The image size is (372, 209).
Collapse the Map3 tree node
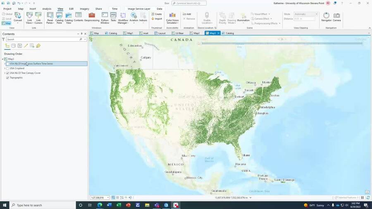click(2, 59)
